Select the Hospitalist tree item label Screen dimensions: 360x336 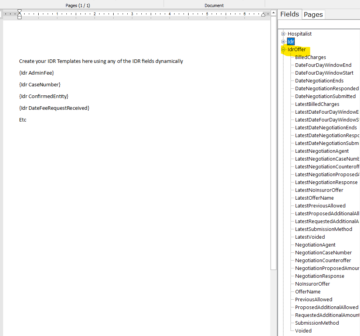click(299, 34)
